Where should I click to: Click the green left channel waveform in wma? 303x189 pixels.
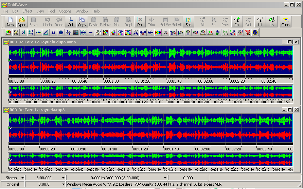pos(149,52)
